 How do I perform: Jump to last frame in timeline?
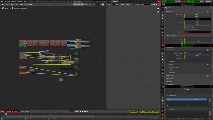(87, 111)
